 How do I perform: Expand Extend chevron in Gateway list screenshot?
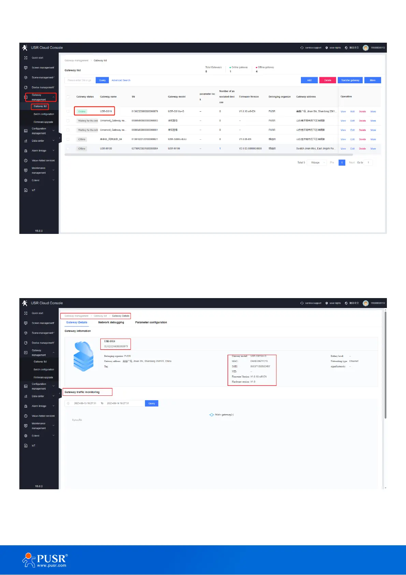coord(53,180)
